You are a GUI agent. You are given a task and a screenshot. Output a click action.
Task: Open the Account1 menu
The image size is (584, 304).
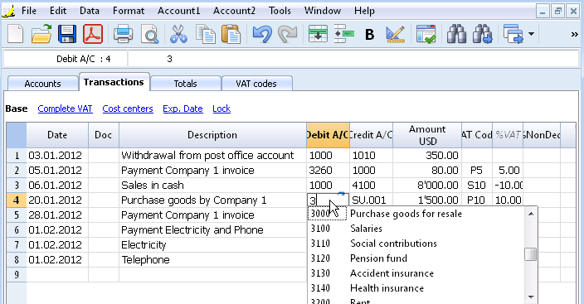179,11
